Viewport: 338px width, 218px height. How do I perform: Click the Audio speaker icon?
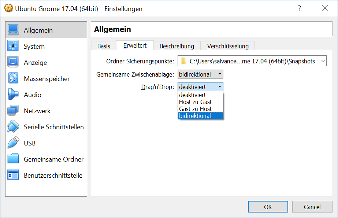pyautogui.click(x=13, y=94)
